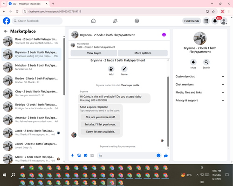Go back using the Marketplace back arrow

6,31
